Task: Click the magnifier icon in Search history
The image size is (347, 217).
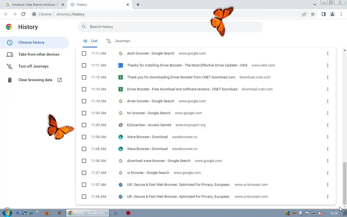Action: click(84, 27)
